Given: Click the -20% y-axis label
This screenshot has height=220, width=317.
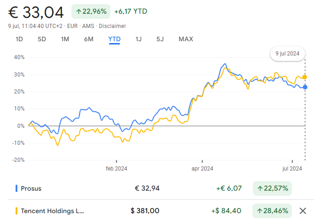Looking at the screenshot, I should (18, 160).
